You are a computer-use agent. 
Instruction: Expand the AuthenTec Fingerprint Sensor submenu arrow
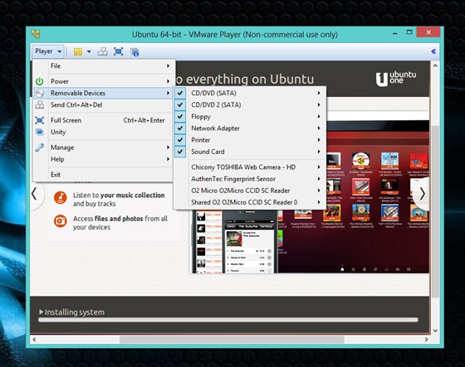coord(319,179)
